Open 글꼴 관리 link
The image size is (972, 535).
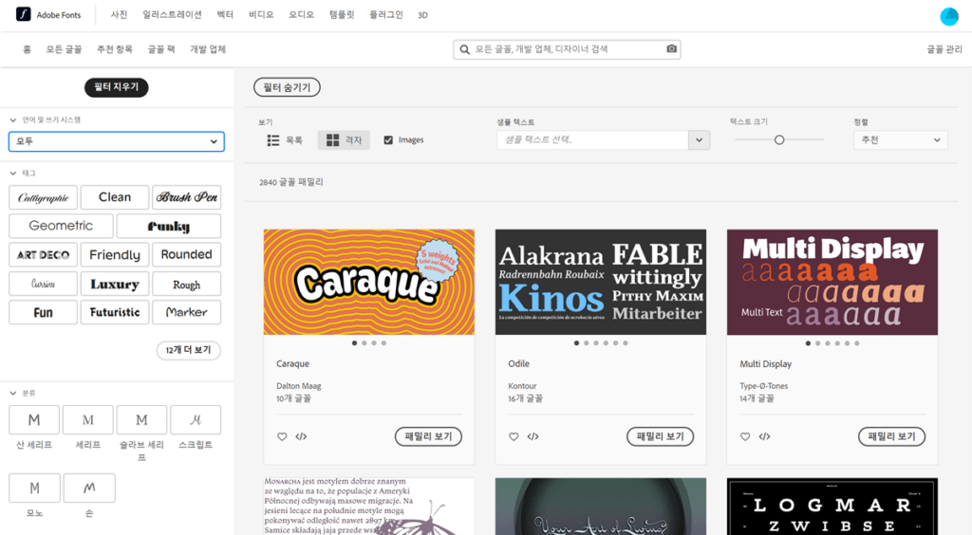pos(944,49)
